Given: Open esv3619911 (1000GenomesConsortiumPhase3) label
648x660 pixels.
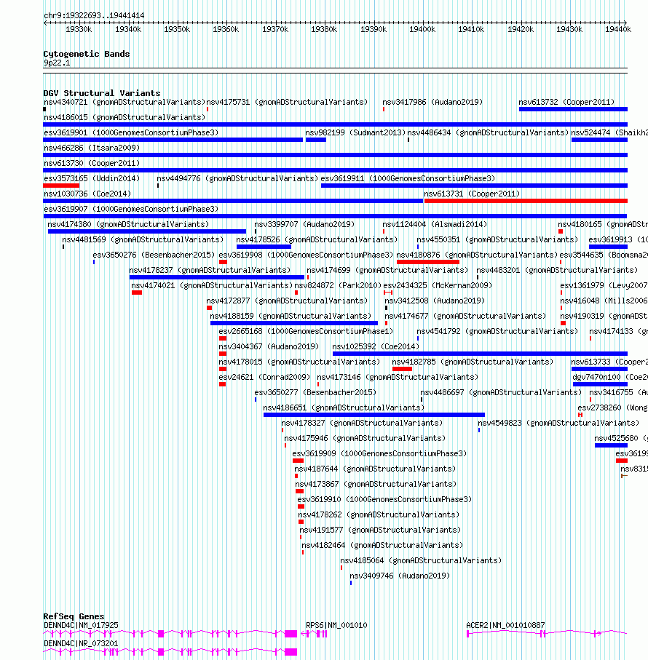Looking at the screenshot, I should point(408,178).
